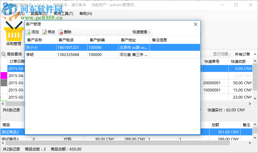The height and width of the screenshot is (153, 258).
Task: Close the 客户管理 dialog
Action: 196,24
